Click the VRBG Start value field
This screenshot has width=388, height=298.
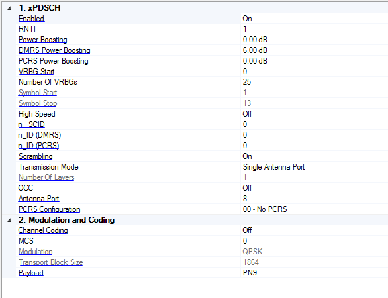point(315,72)
